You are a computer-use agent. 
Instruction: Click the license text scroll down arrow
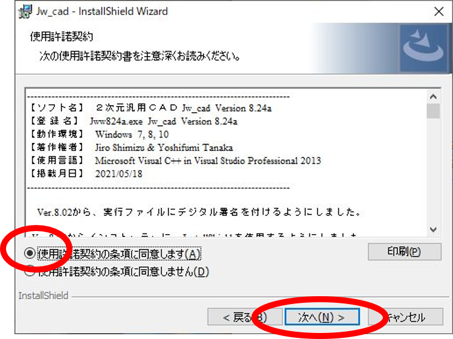pyautogui.click(x=433, y=230)
